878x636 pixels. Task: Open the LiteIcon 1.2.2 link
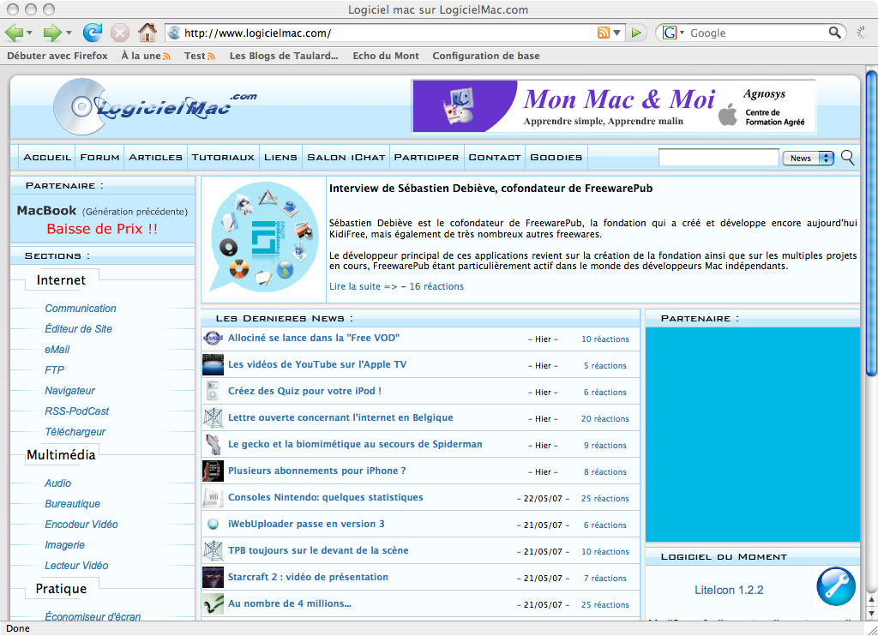tap(729, 590)
